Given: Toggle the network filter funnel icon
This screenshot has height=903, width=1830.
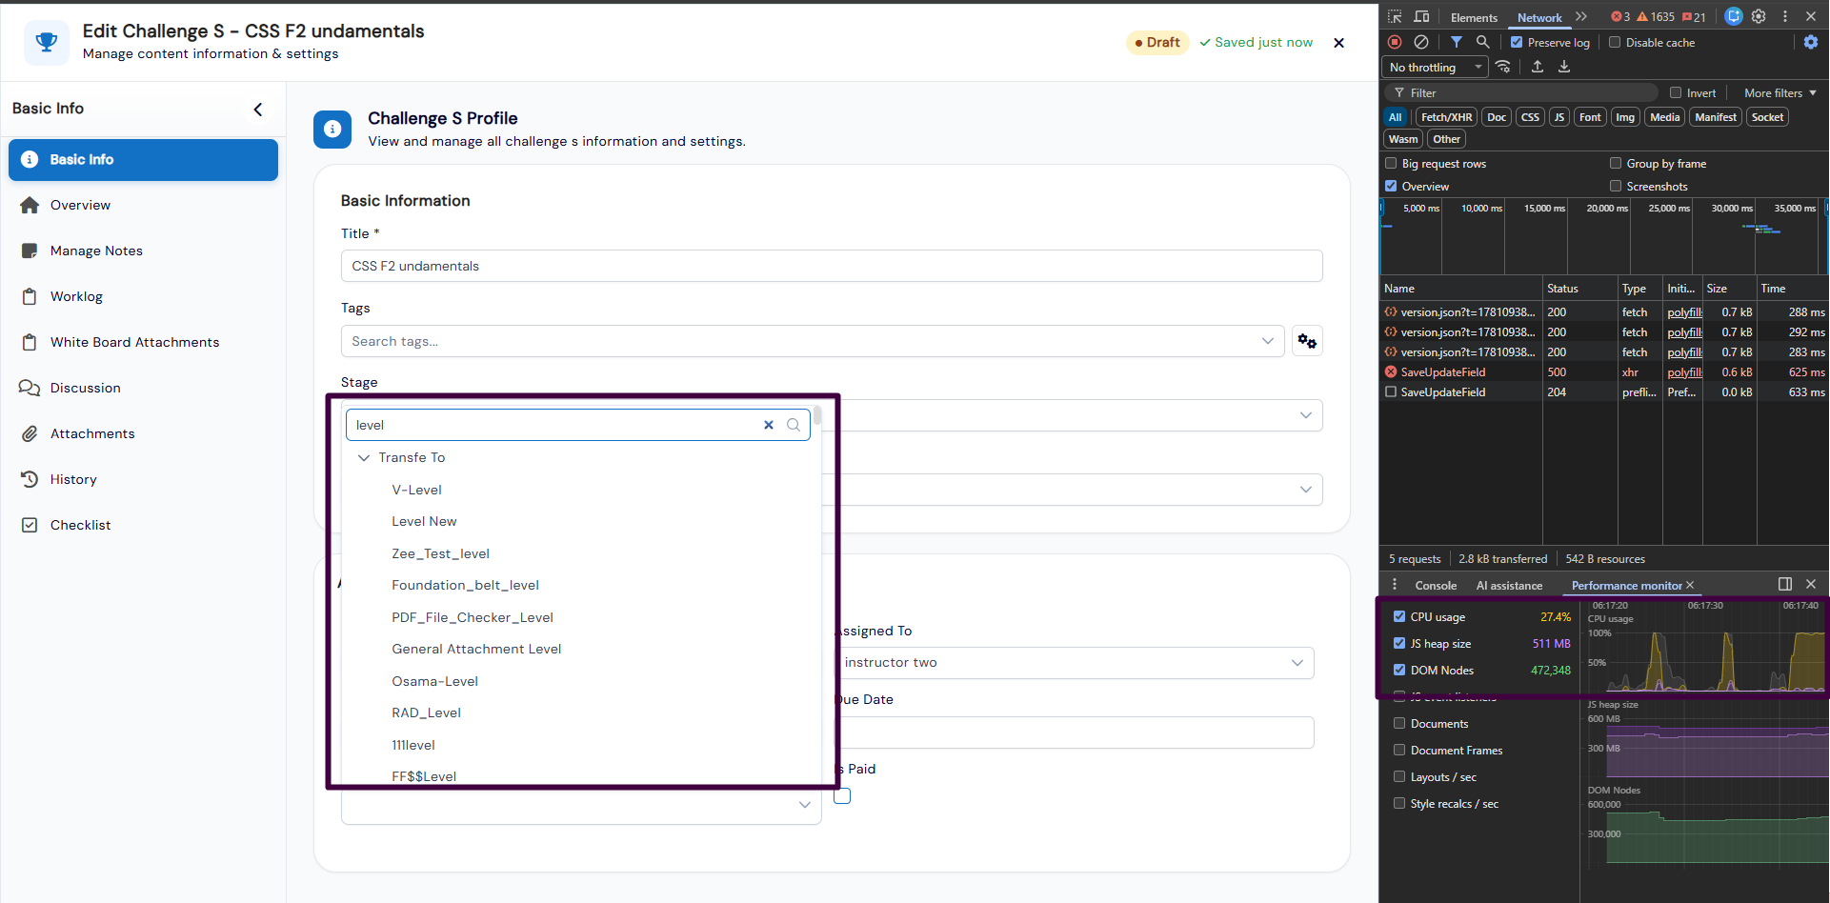Looking at the screenshot, I should point(1457,42).
